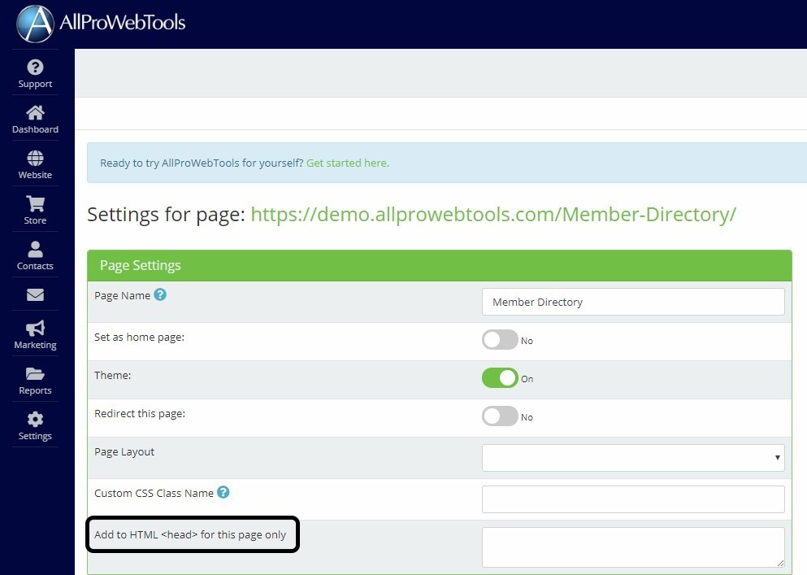The height and width of the screenshot is (575, 807).
Task: Click the 'Page Layout' row label
Action: pos(124,452)
